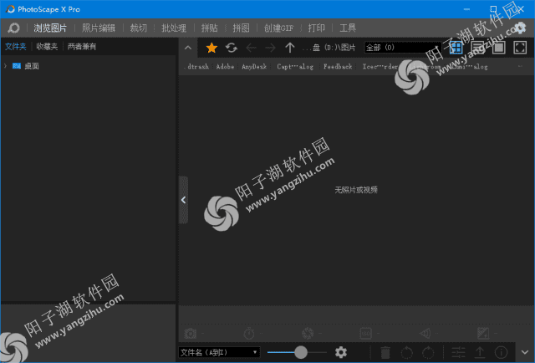The width and height of the screenshot is (535, 363).
Task: Expand the 桌面 tree node arrow
Action: coord(6,65)
